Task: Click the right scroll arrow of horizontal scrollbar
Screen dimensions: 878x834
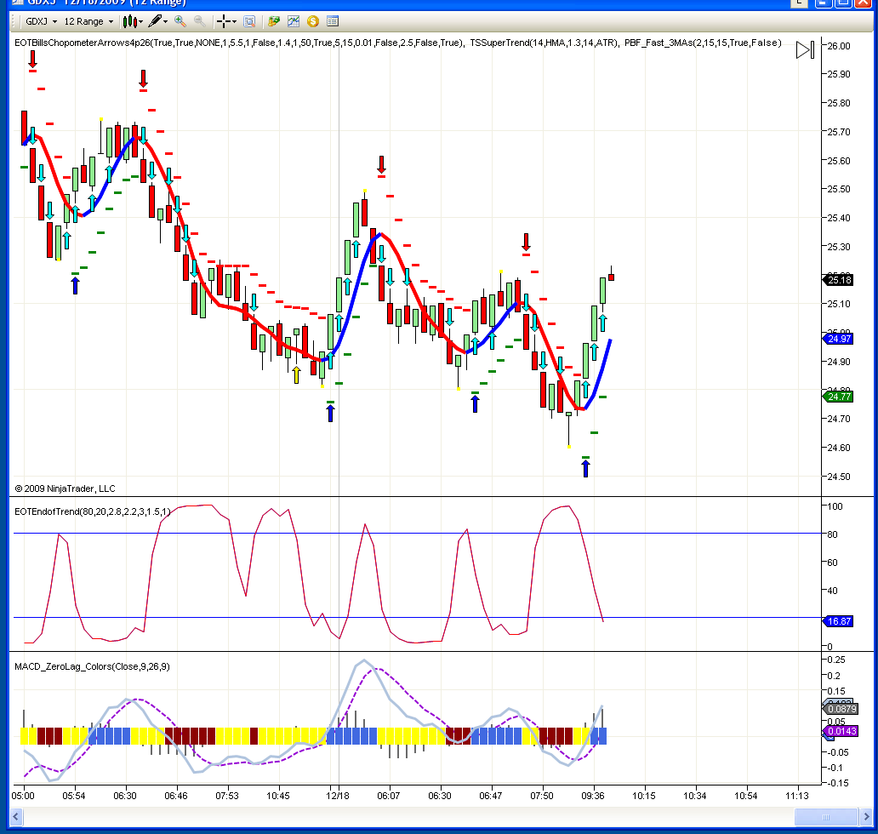Action: (x=866, y=817)
